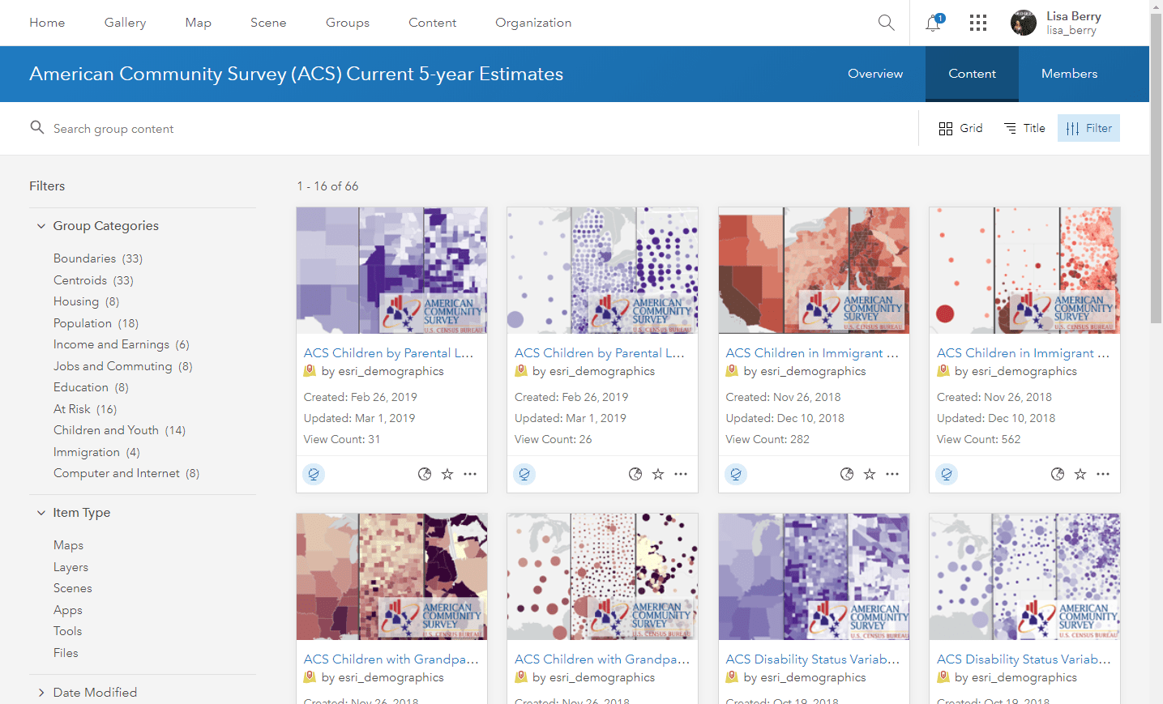Open the Groups menu item
Viewport: 1163px width, 704px height.
point(348,23)
